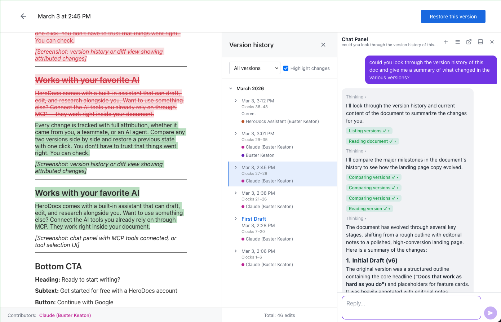
Task: Open the First Draft link
Action: [254, 219]
